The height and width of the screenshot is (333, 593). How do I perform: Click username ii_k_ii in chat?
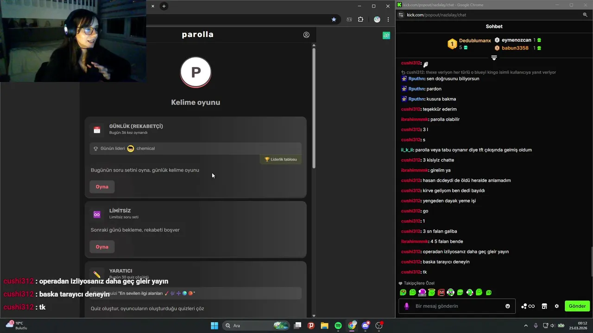click(407, 150)
